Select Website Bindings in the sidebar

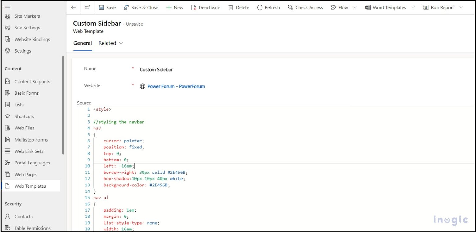point(32,39)
